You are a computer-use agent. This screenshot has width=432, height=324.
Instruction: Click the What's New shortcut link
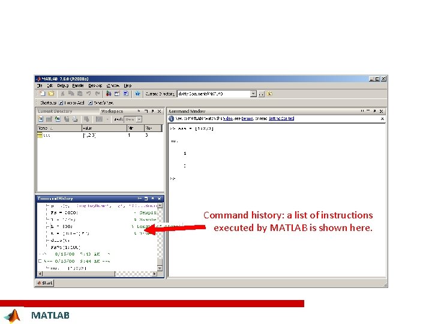[x=101, y=103]
